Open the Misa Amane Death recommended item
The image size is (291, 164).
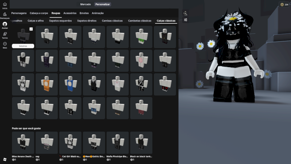(x=23, y=143)
